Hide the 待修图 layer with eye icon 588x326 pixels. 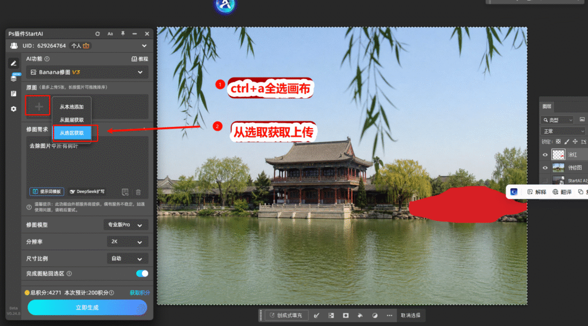pos(545,168)
